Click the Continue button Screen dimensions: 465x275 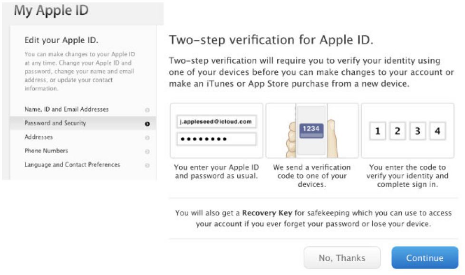tap(425, 258)
